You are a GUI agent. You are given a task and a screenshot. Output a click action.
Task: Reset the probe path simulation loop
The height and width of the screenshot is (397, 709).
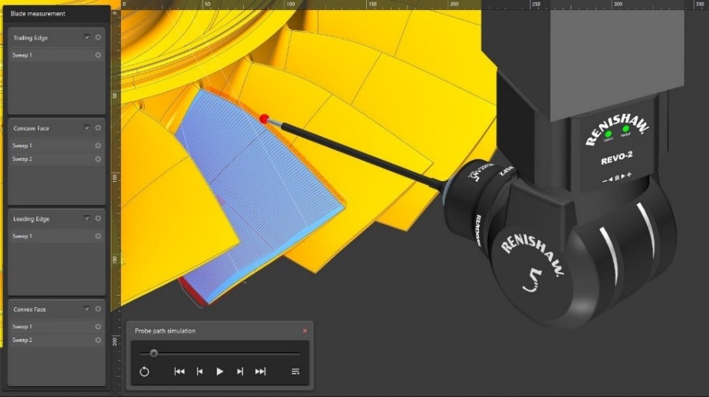point(144,371)
